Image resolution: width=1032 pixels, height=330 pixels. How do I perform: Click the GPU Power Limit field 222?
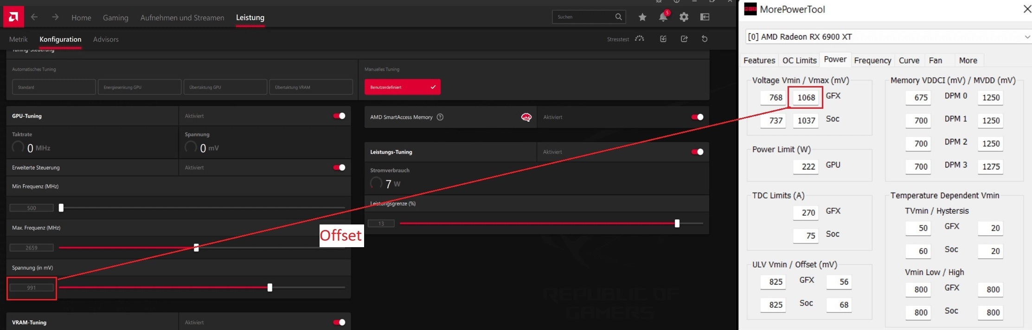(806, 167)
